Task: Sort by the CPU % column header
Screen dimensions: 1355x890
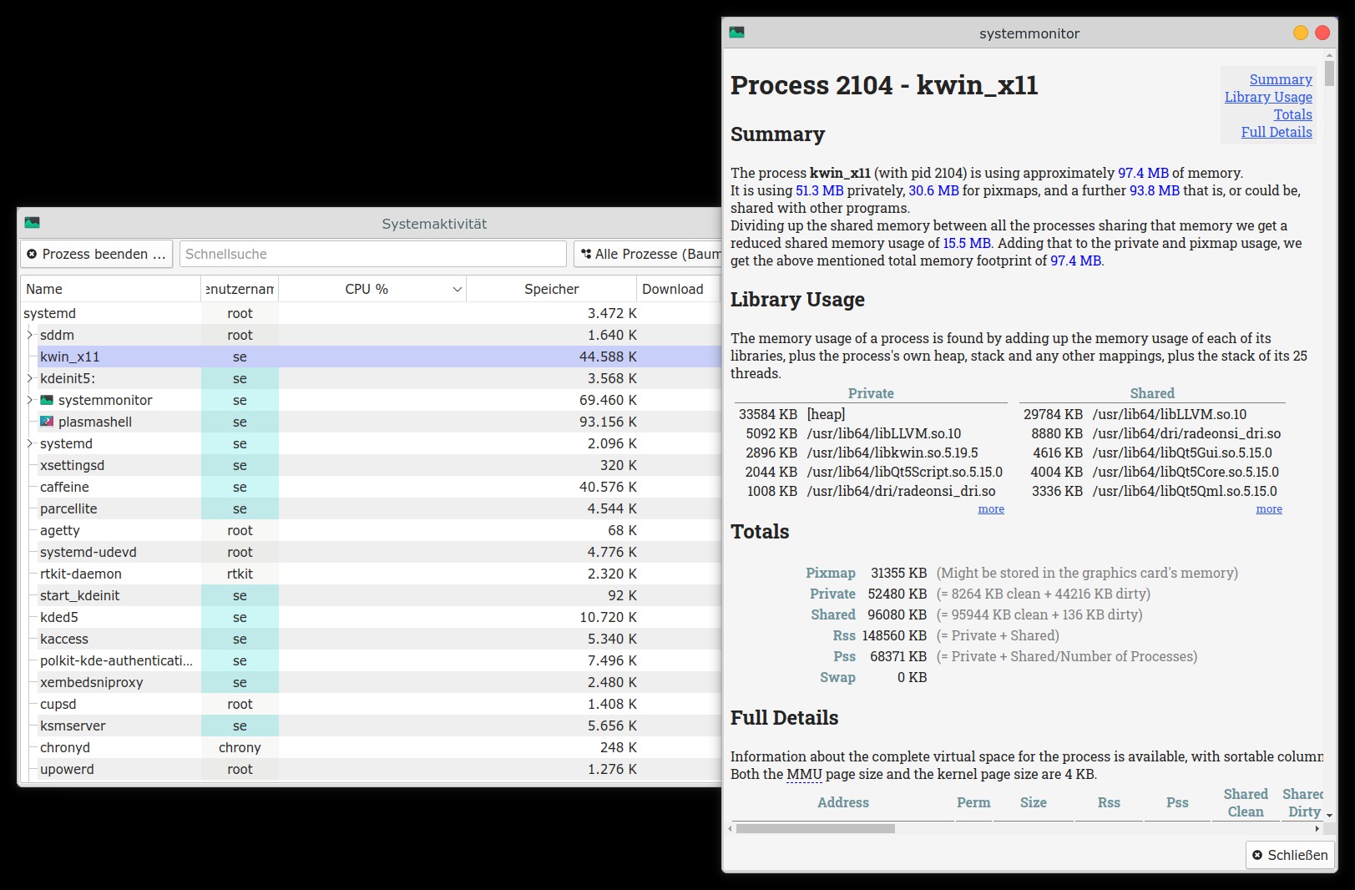Action: pyautogui.click(x=372, y=289)
